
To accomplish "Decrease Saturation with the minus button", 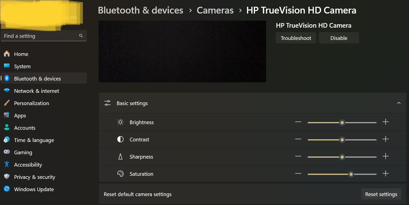I will click(x=298, y=174).
